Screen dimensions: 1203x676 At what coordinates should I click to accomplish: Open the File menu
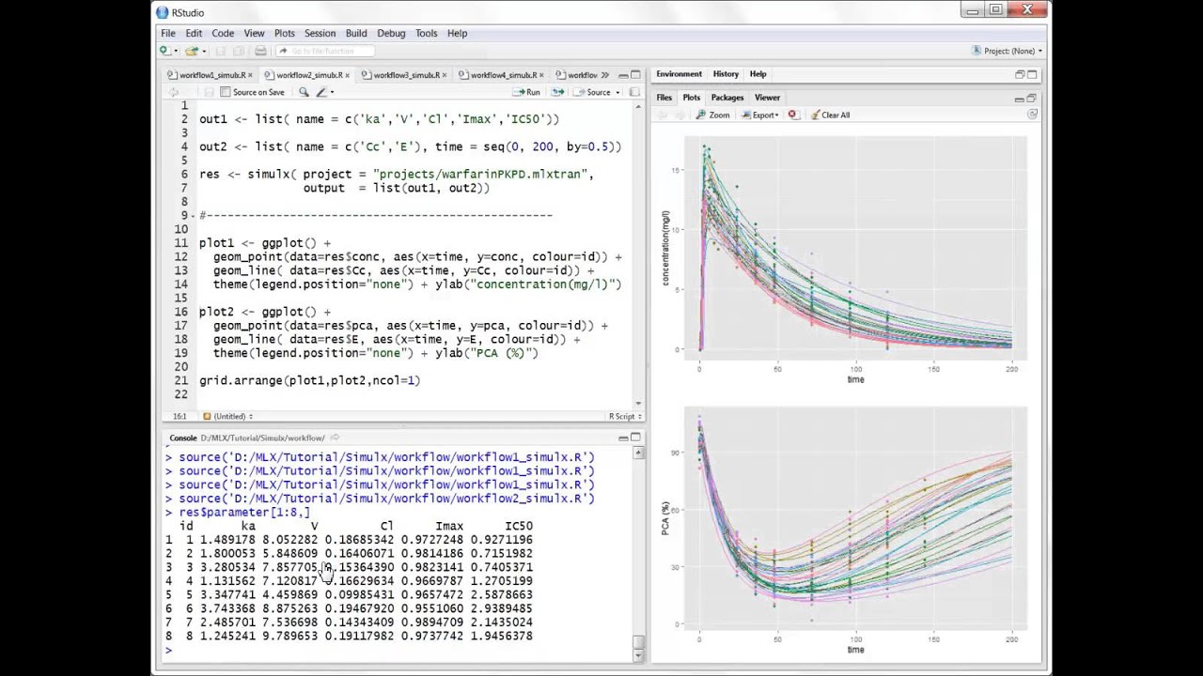point(167,33)
